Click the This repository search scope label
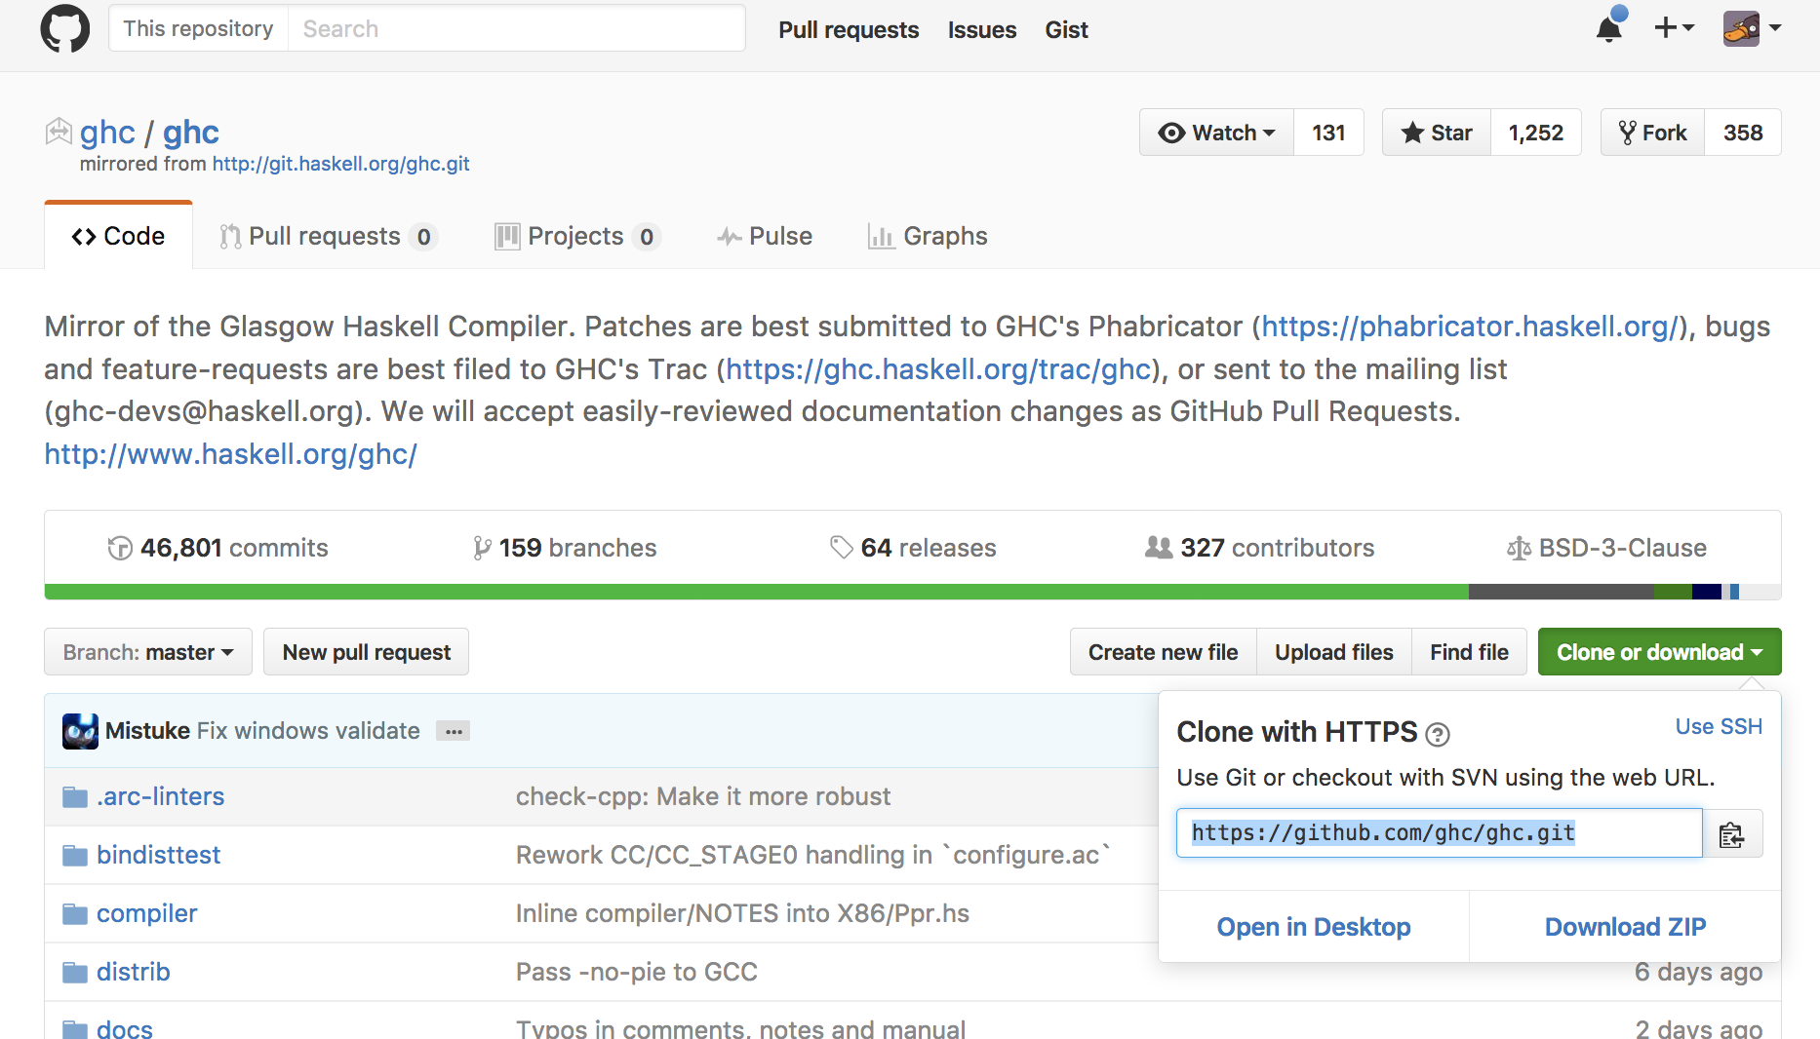Image resolution: width=1820 pixels, height=1039 pixels. pos(198,28)
